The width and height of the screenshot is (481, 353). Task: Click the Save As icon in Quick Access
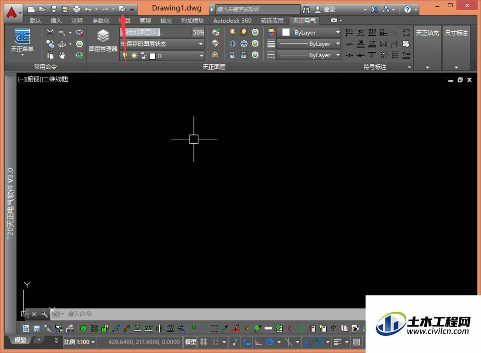click(65, 9)
